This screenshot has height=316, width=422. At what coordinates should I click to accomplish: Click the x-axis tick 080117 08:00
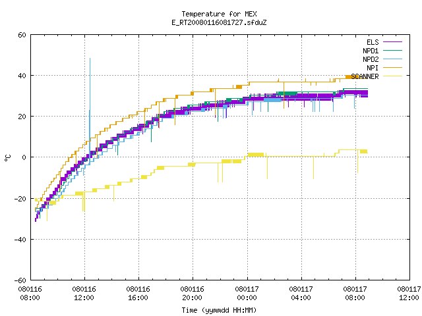pos(355,294)
